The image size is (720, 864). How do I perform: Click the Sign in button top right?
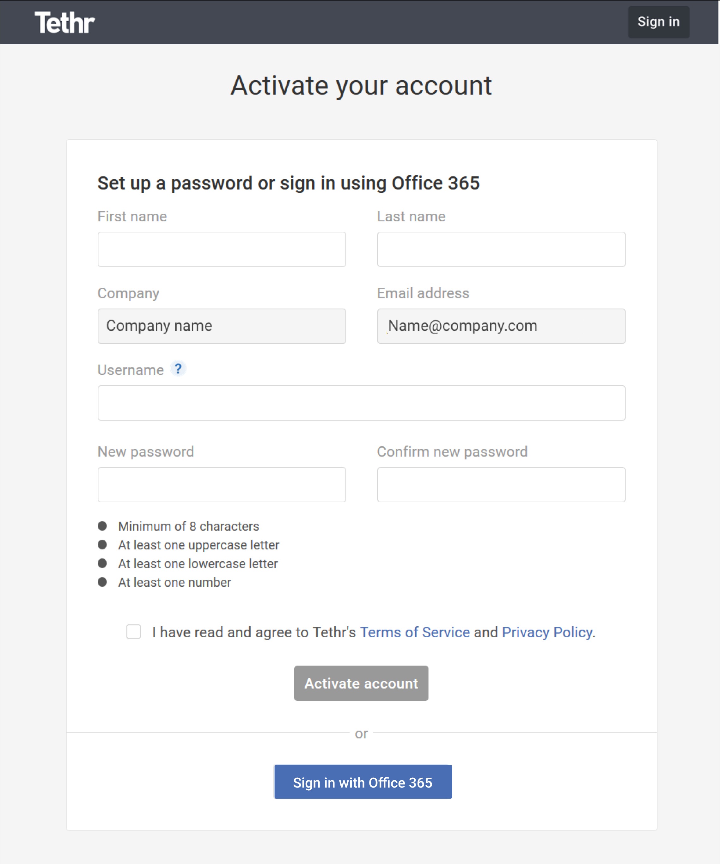(x=658, y=22)
